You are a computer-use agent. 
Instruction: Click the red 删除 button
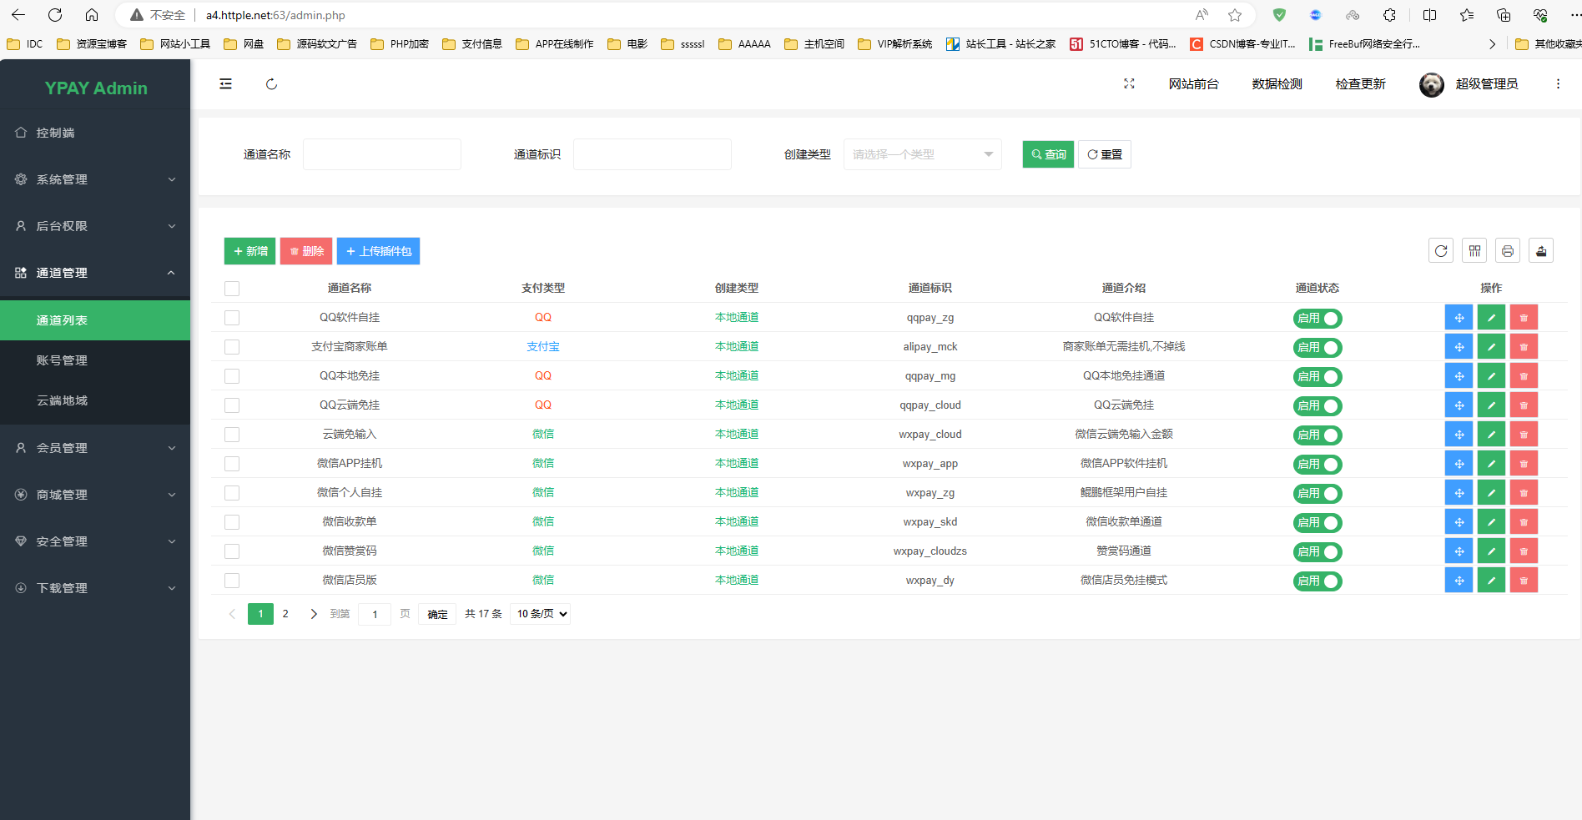[306, 251]
